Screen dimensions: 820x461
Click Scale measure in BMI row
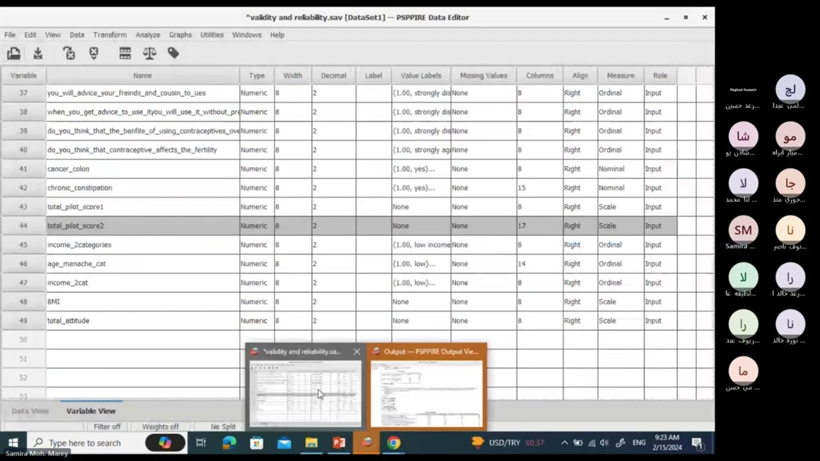click(x=607, y=302)
